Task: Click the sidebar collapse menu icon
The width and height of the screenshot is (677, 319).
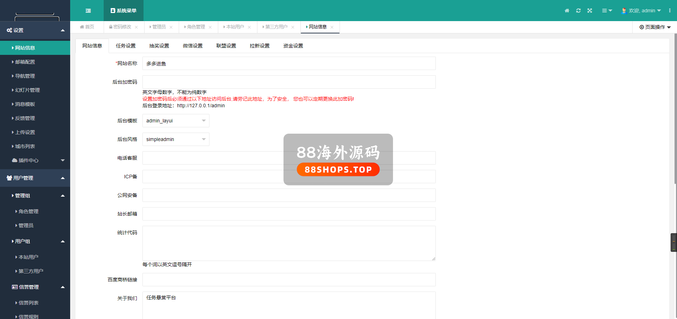Action: (x=88, y=11)
